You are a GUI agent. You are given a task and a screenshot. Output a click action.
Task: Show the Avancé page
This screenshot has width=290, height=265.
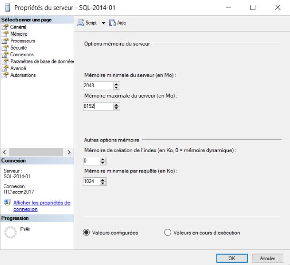coord(18,68)
